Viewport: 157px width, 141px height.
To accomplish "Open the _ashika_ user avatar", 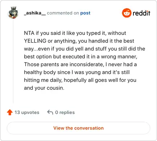I will tap(13, 13).
